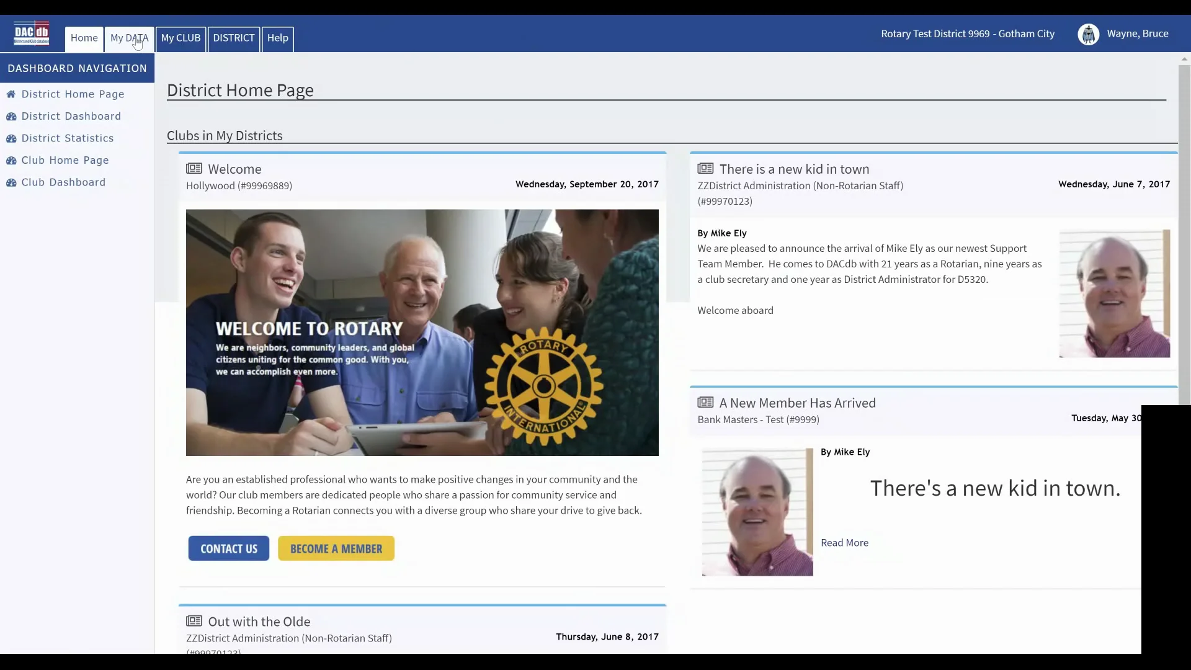Click the news icon next to There is a new kid in town
The width and height of the screenshot is (1191, 670).
point(705,169)
